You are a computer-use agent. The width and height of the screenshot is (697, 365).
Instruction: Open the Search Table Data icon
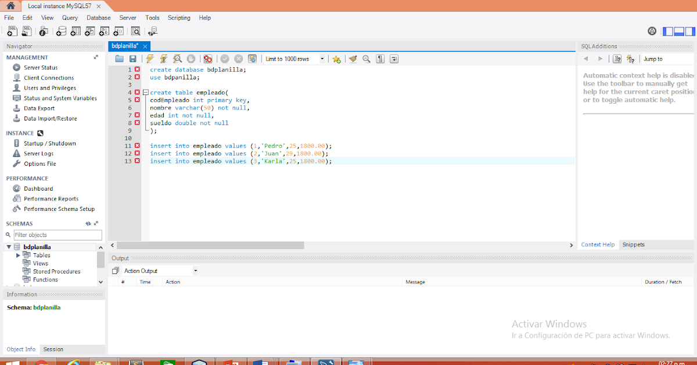(135, 31)
